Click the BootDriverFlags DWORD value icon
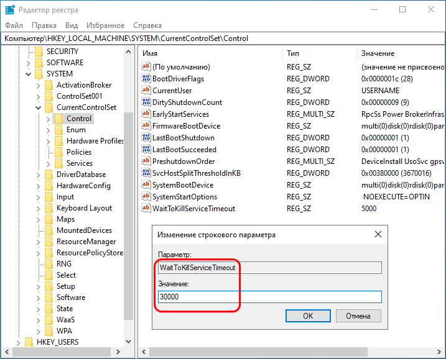Screen dimensions: 446x359 click(x=146, y=78)
